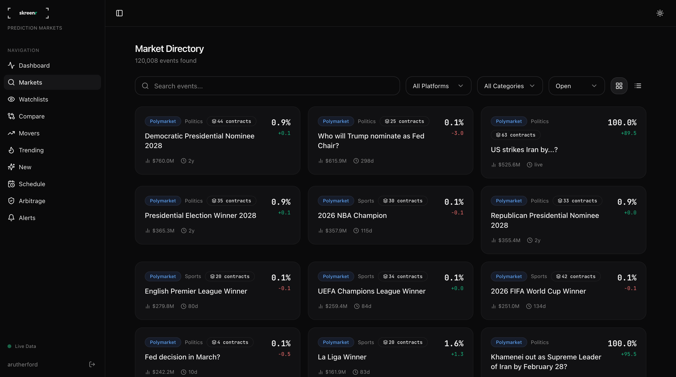Click the 44 contracts badge
The height and width of the screenshot is (377, 676).
231,121
